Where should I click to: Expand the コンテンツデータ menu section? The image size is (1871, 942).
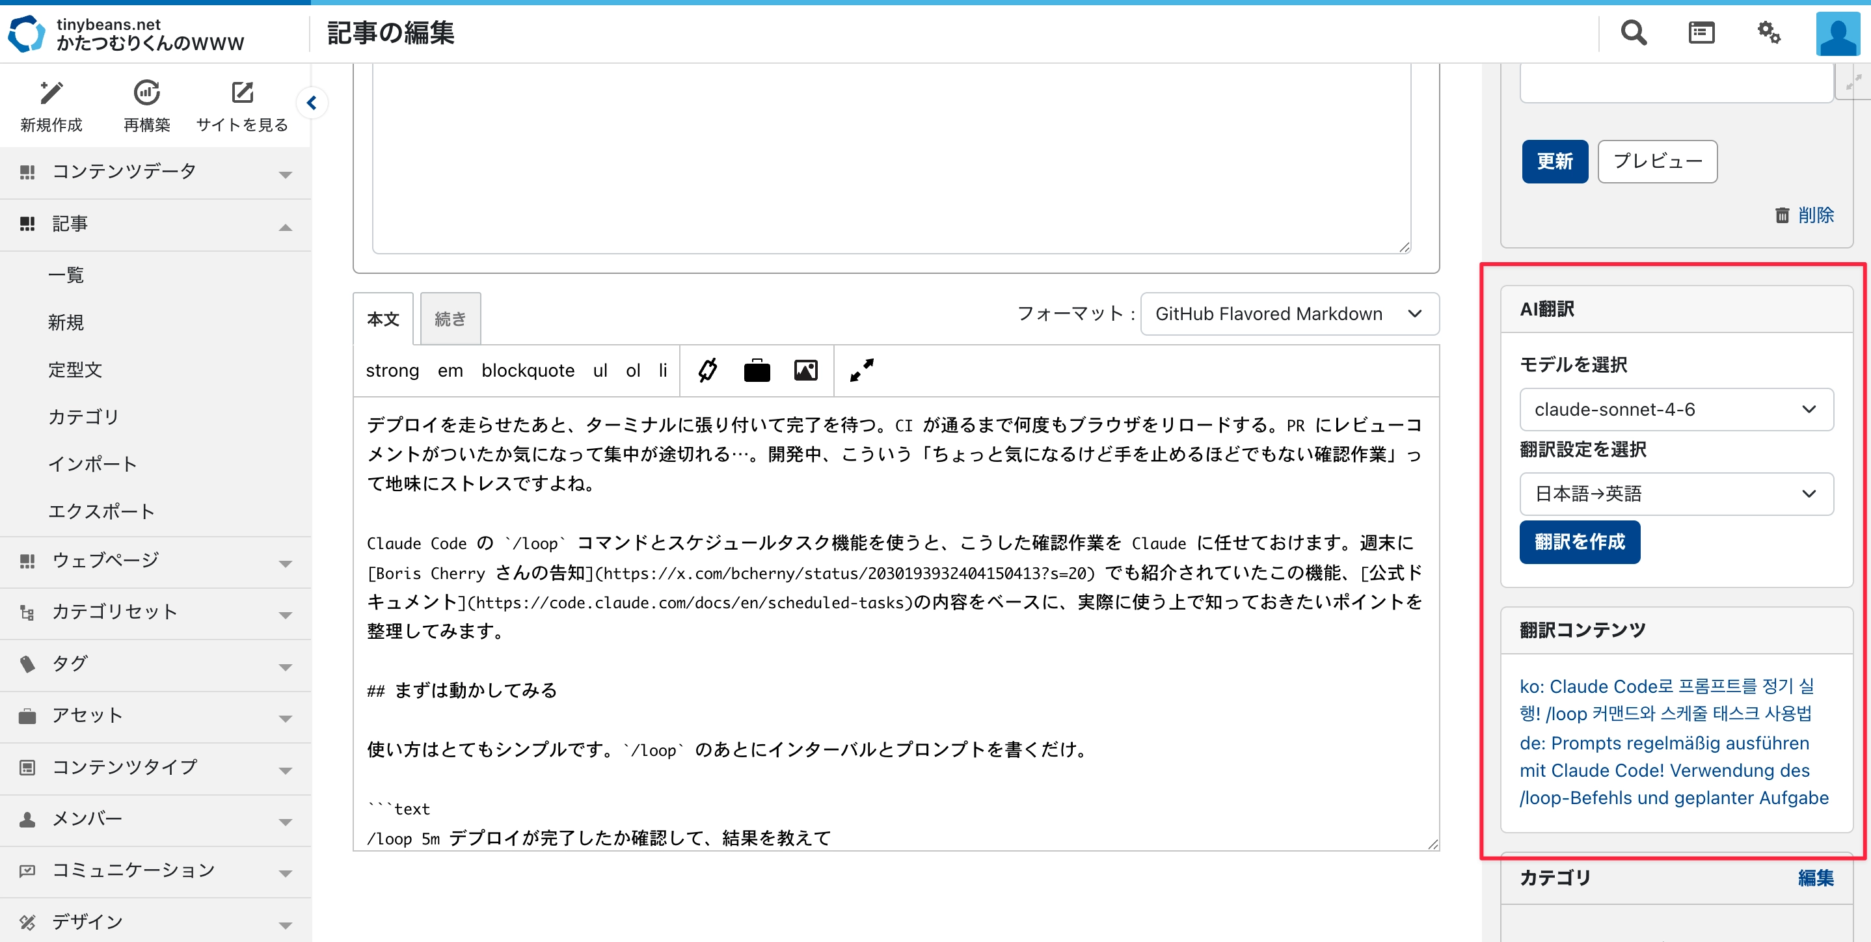(286, 174)
